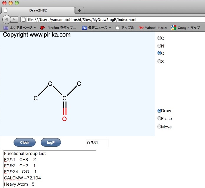Open the よく見るページ bookmark folder
Image resolution: width=205 pixels, height=188 pixels.
click(20, 28)
